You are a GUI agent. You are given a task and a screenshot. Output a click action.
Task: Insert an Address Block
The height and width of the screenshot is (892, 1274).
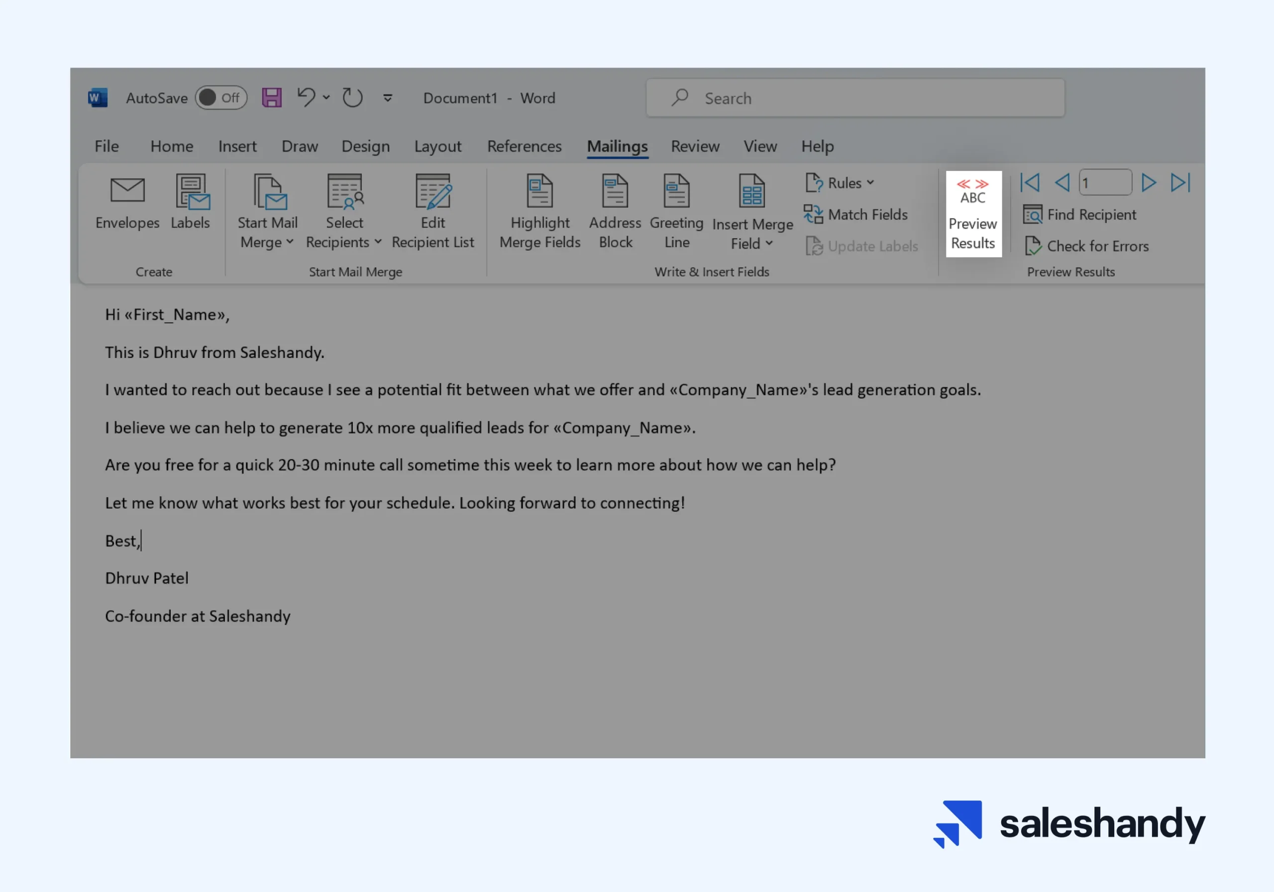coord(616,212)
